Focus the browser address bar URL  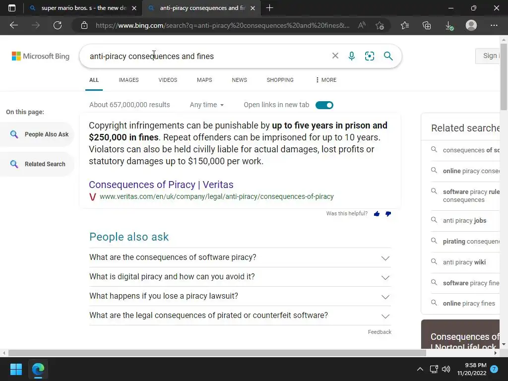pos(223,25)
